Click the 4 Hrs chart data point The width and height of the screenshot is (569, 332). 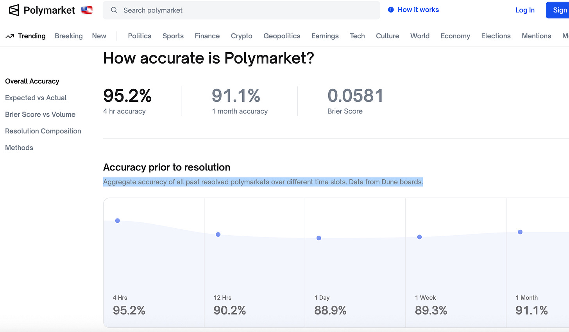click(x=117, y=221)
